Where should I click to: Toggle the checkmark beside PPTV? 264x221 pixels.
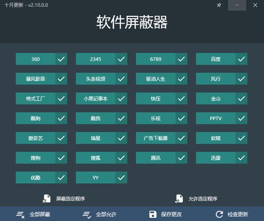pyautogui.click(x=241, y=118)
